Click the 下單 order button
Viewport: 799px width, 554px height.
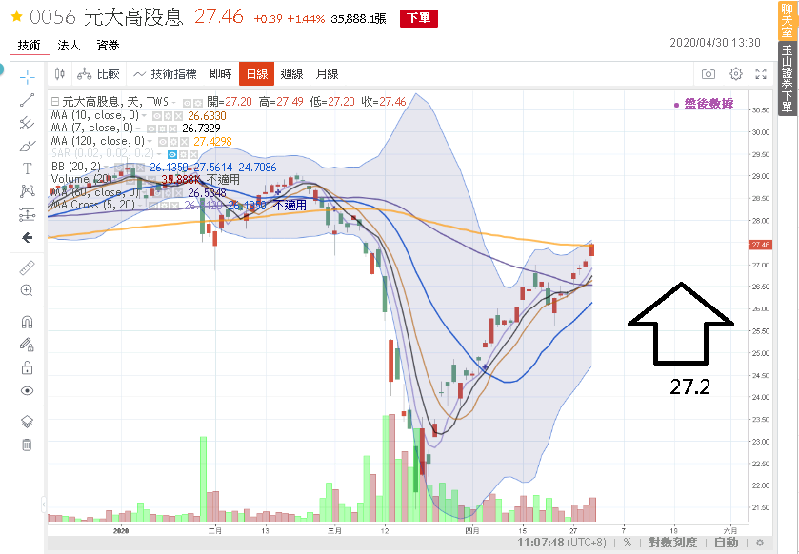click(x=419, y=18)
